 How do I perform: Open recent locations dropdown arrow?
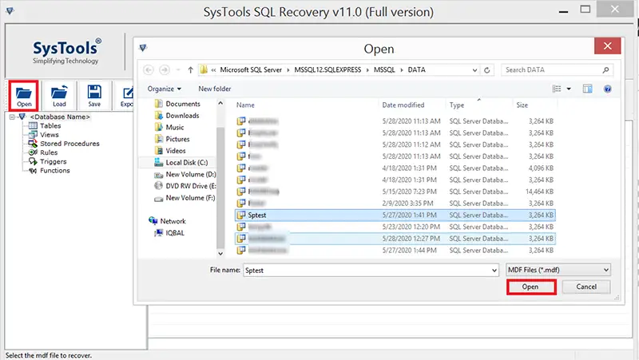point(178,70)
